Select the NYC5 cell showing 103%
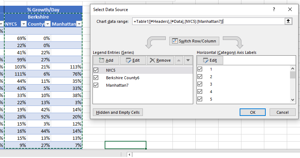Viewport: 300px width, 158px height. (x=16, y=67)
